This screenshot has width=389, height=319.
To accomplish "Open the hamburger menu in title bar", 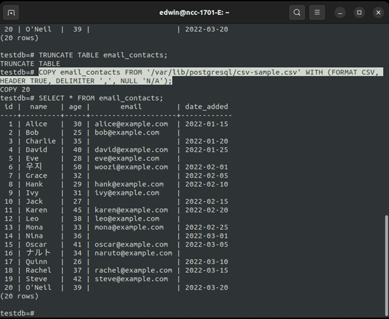I will (x=317, y=12).
